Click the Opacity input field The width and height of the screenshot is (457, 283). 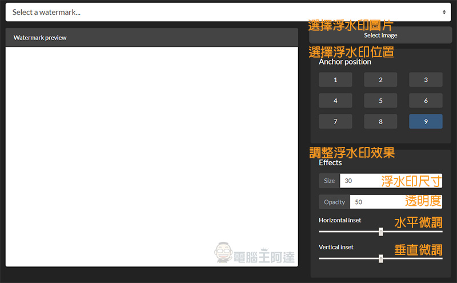(x=396, y=202)
